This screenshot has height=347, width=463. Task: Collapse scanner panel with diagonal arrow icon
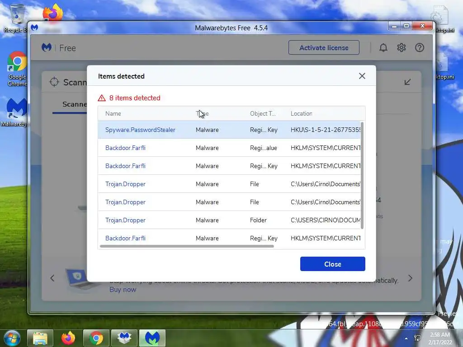point(407,82)
